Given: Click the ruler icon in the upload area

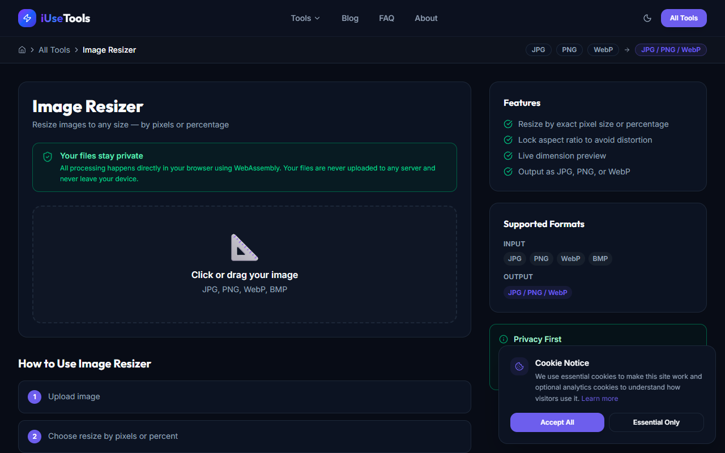Looking at the screenshot, I should point(244,247).
